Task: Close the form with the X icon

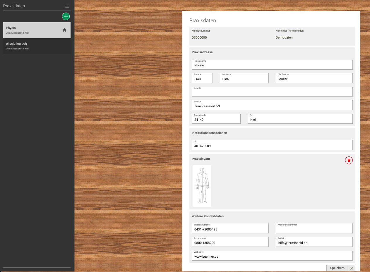Action: 352,268
